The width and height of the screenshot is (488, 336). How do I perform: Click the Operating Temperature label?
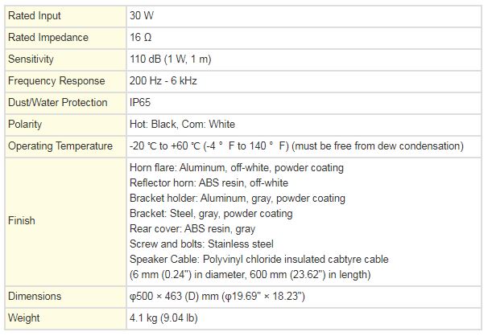60,145
